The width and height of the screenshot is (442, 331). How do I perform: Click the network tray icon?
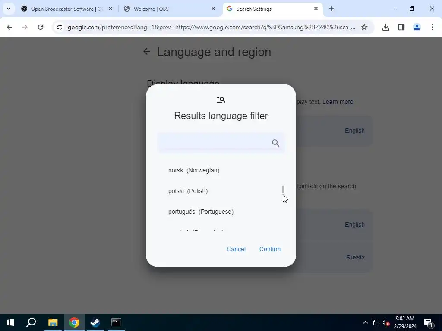[x=376, y=322]
